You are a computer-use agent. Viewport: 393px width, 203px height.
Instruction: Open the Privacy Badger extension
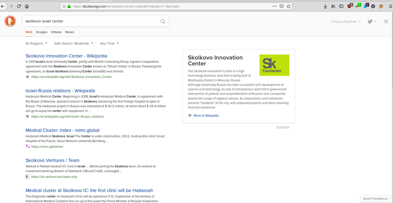click(358, 6)
